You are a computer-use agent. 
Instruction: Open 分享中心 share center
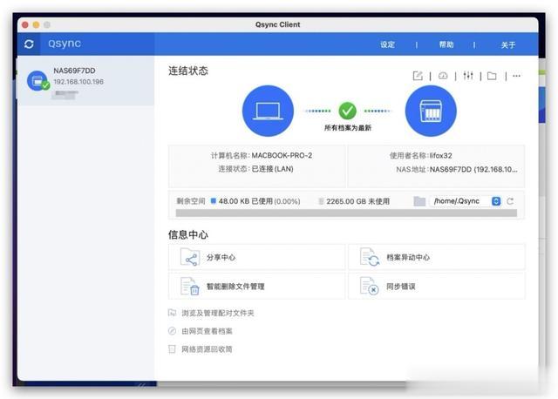pyautogui.click(x=256, y=257)
